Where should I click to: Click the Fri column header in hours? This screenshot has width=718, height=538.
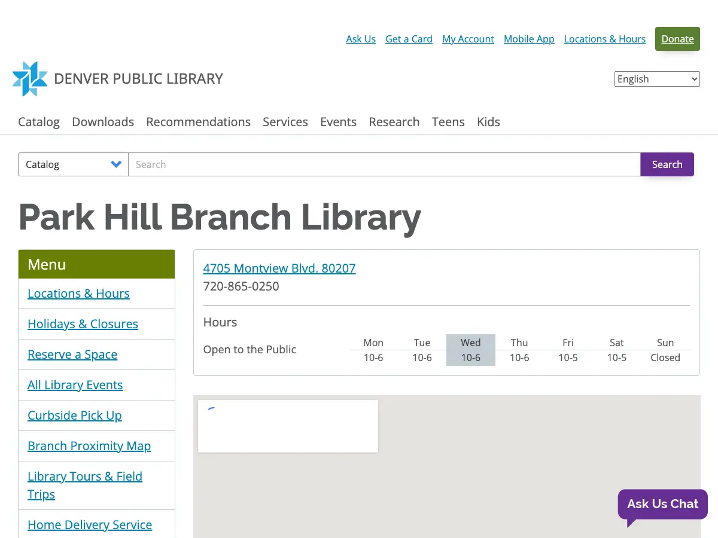tap(568, 343)
